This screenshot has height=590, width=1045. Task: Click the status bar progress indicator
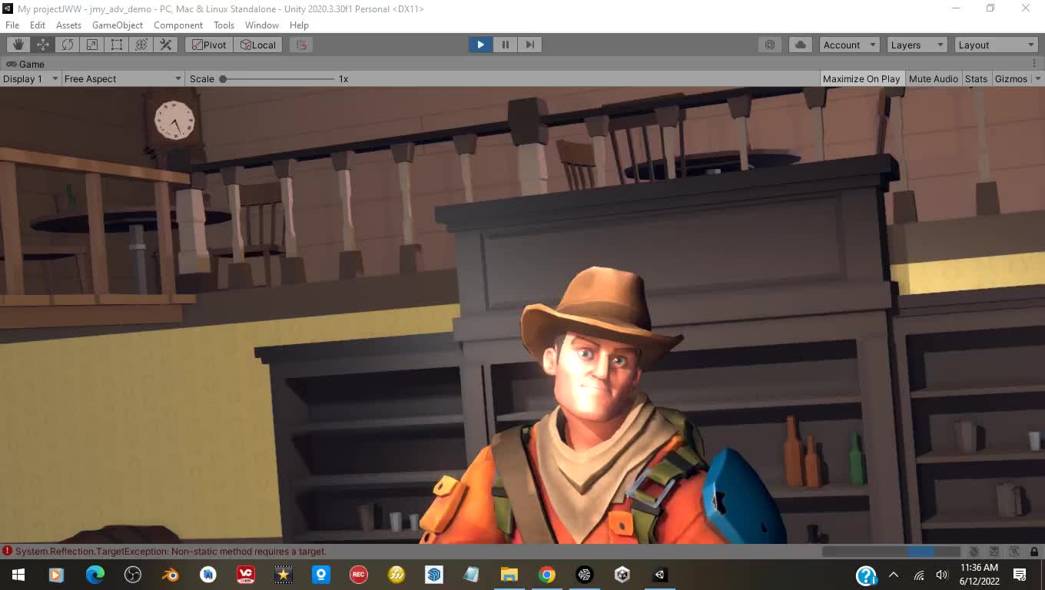891,551
